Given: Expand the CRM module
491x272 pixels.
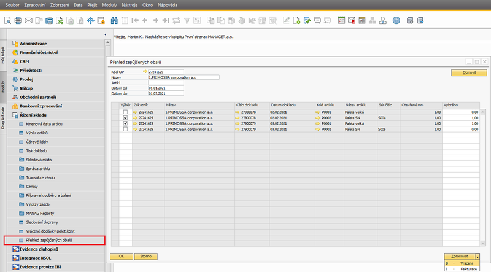Looking at the screenshot, I should tap(25, 61).
